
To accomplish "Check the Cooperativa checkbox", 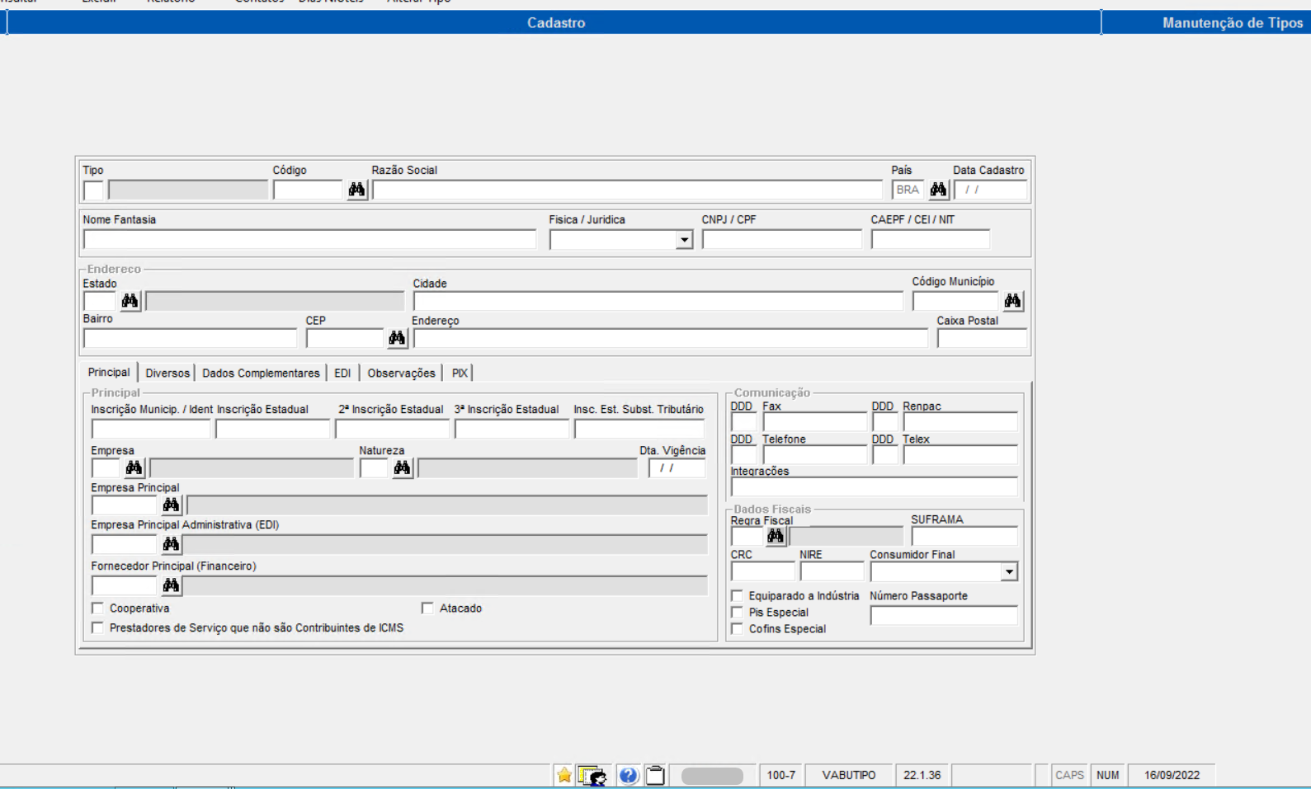I will pyautogui.click(x=98, y=608).
